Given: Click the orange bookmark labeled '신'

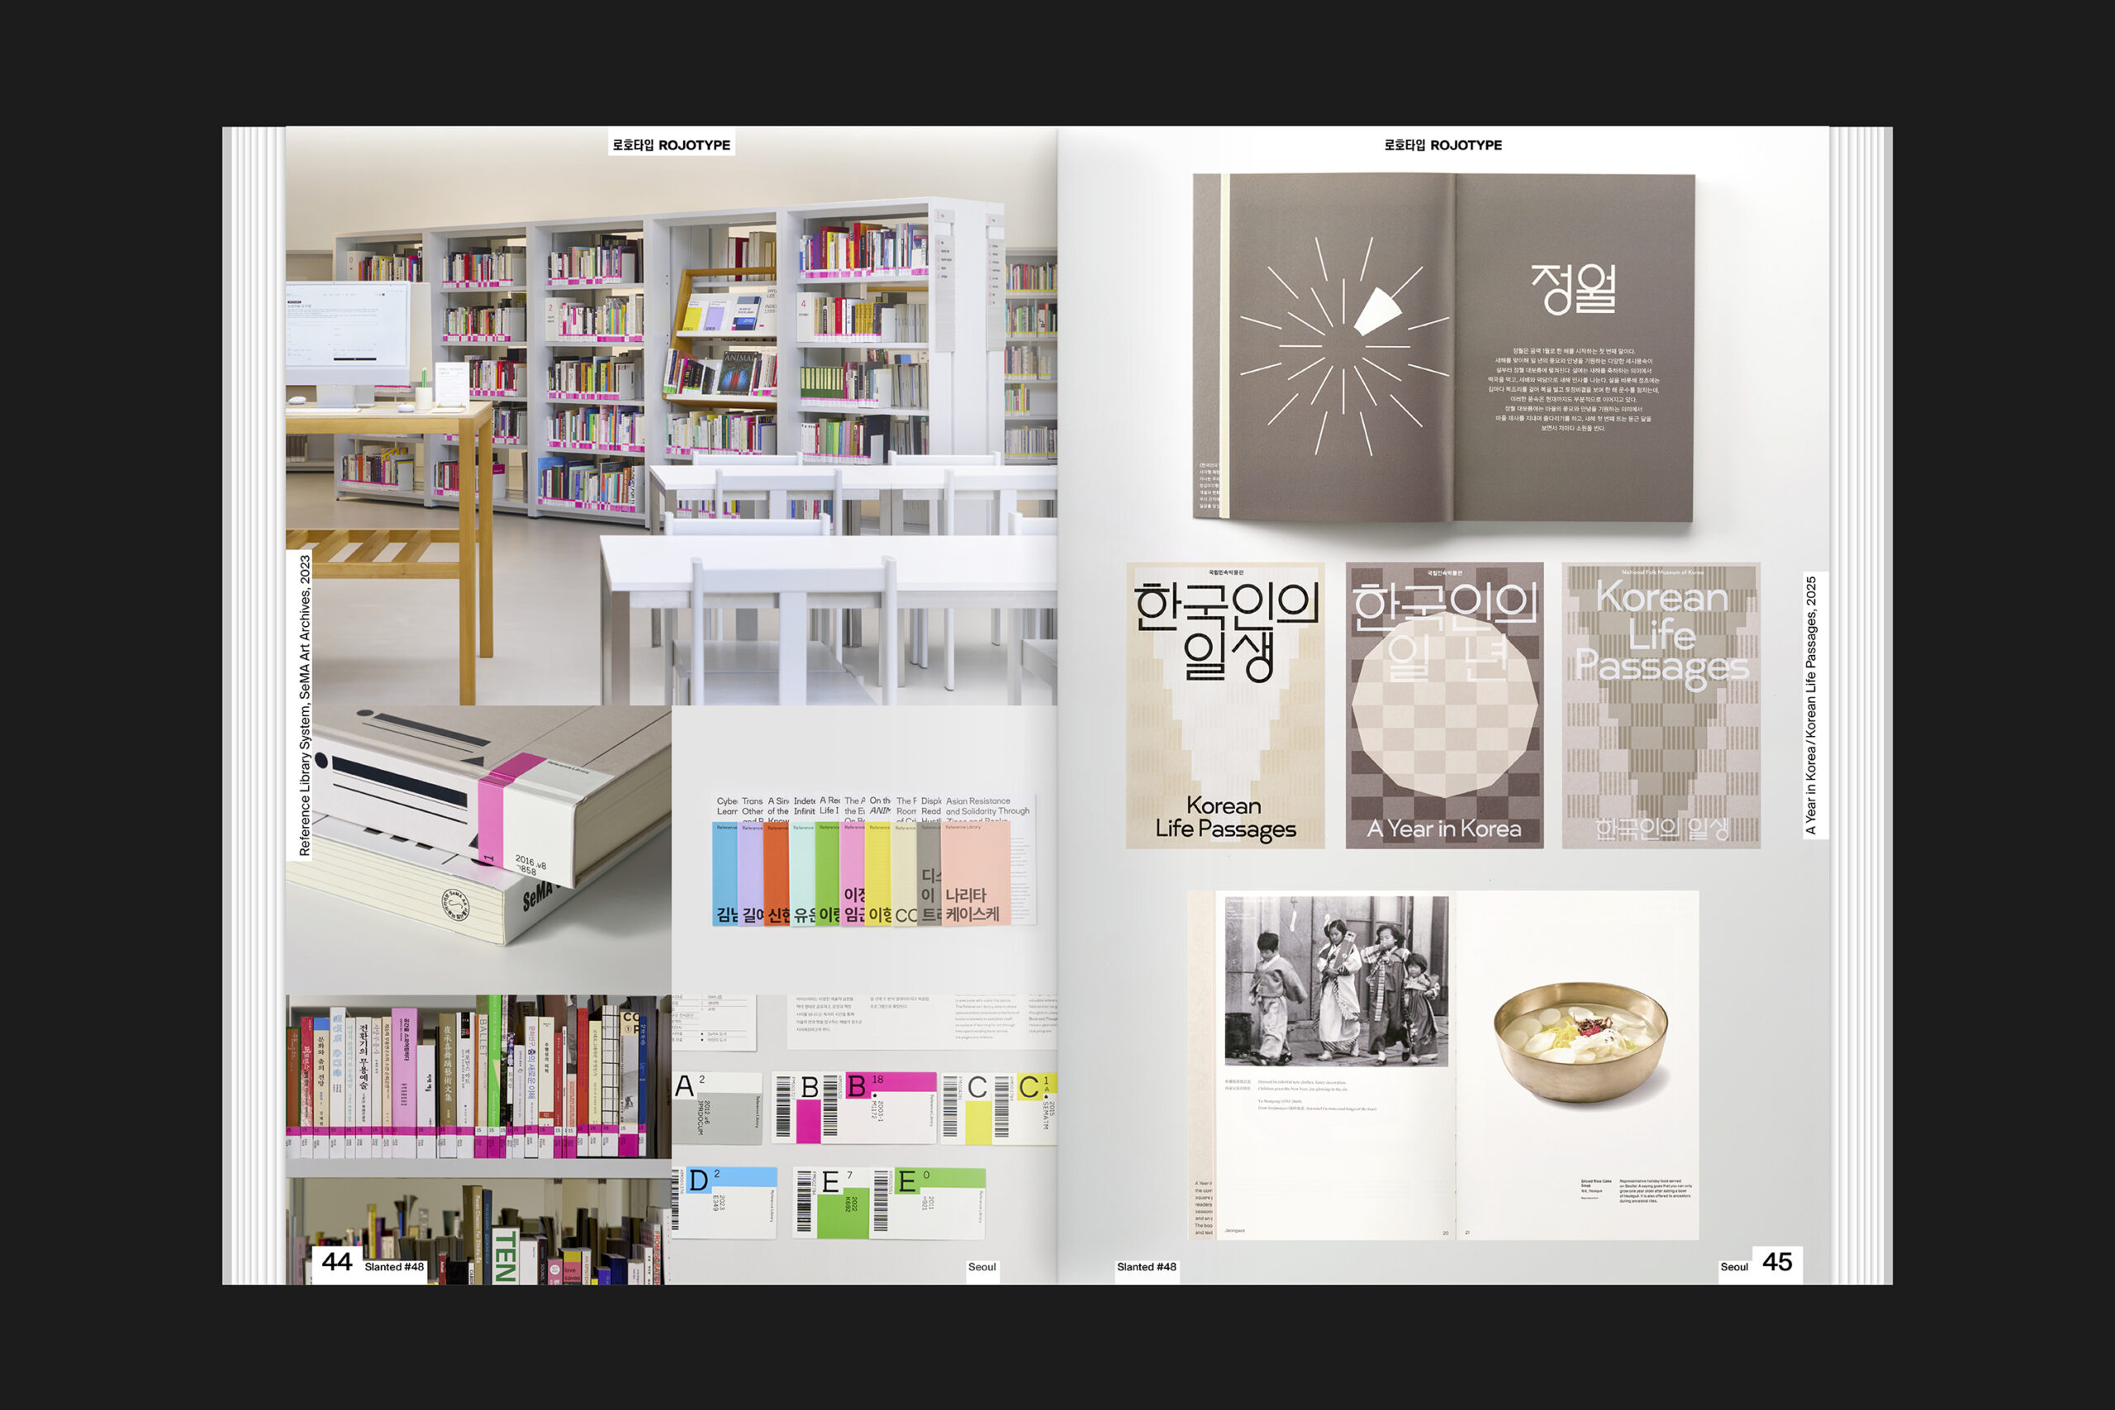Looking at the screenshot, I should [x=776, y=873].
